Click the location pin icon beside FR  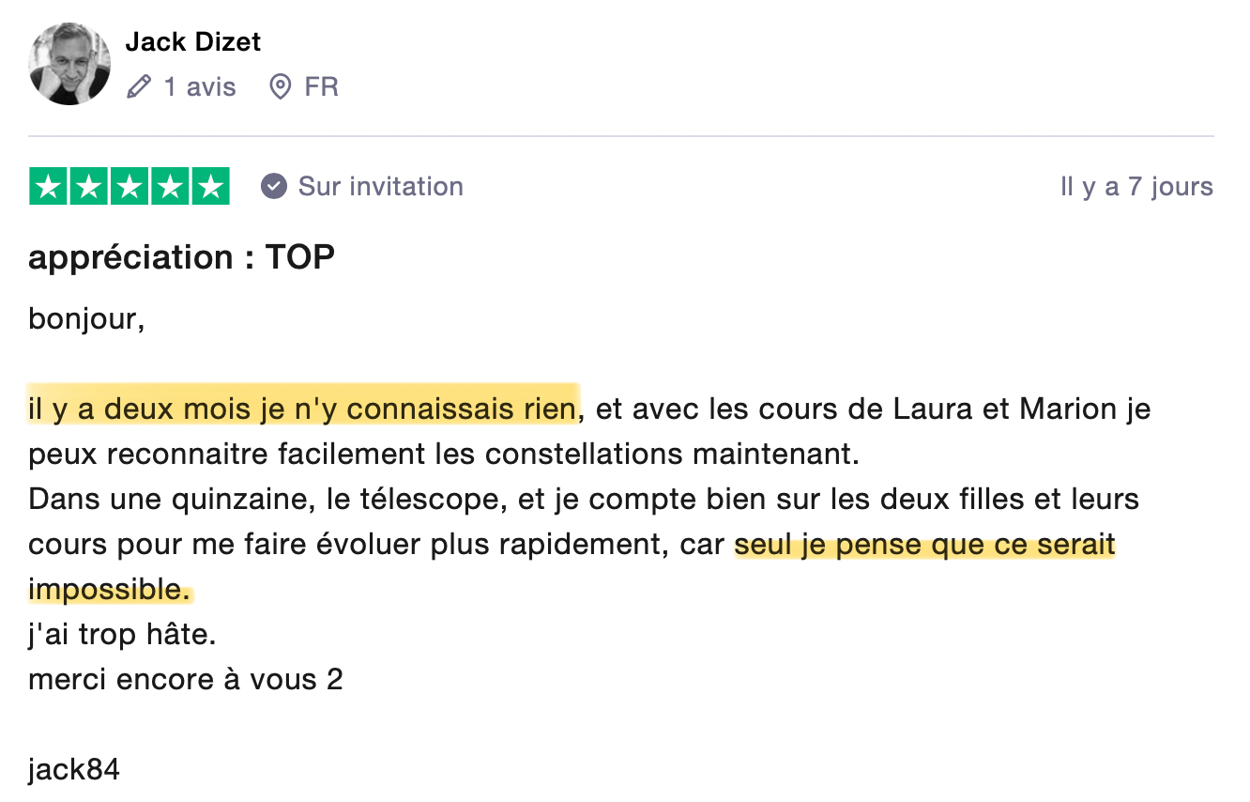(280, 87)
